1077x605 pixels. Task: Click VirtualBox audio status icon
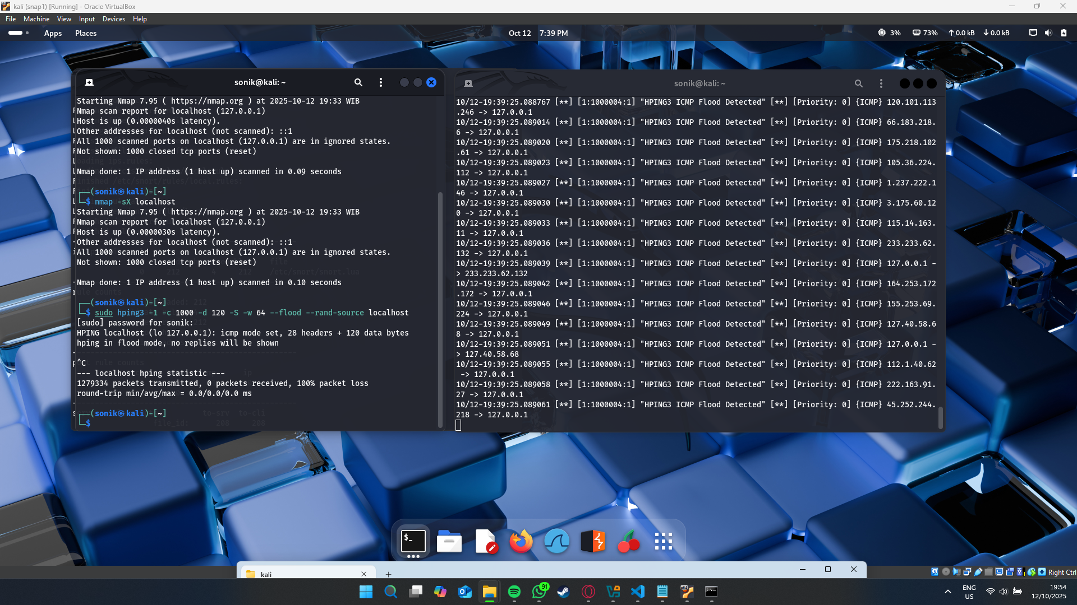click(x=956, y=572)
